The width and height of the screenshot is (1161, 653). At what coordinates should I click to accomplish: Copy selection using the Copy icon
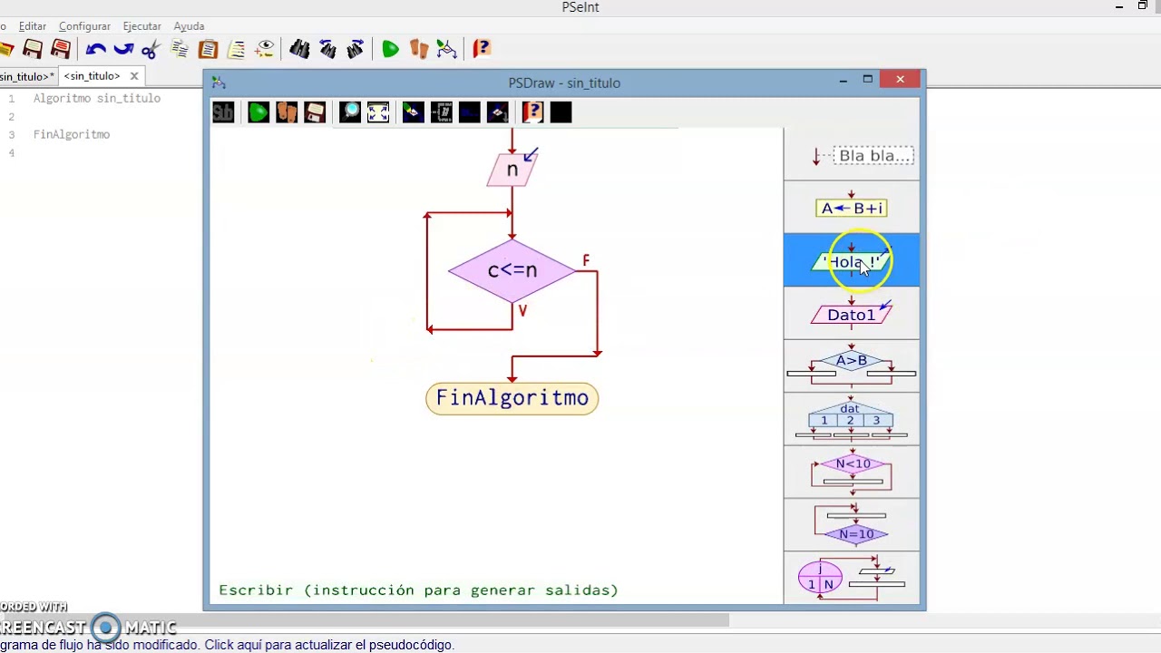180,49
